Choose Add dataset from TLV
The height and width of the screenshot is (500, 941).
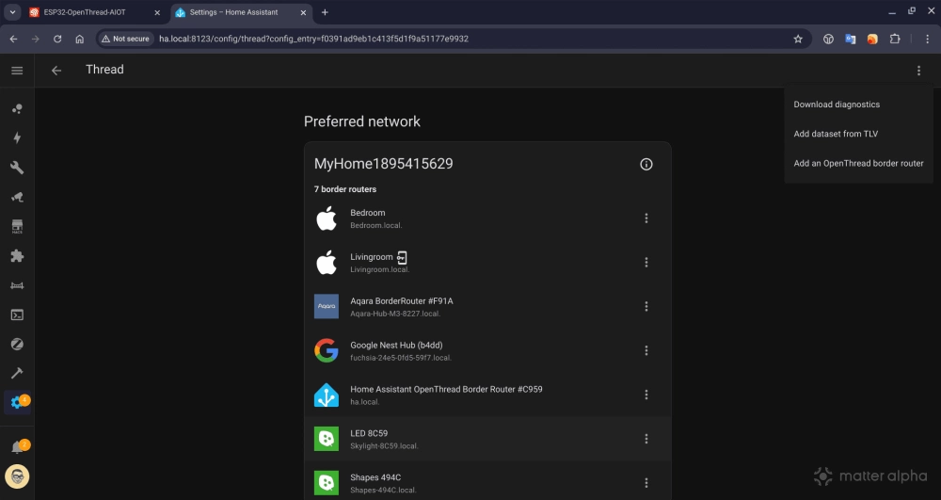836,134
